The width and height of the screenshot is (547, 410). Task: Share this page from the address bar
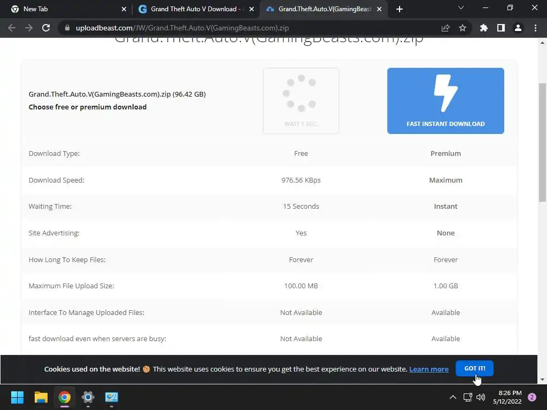coord(446,28)
